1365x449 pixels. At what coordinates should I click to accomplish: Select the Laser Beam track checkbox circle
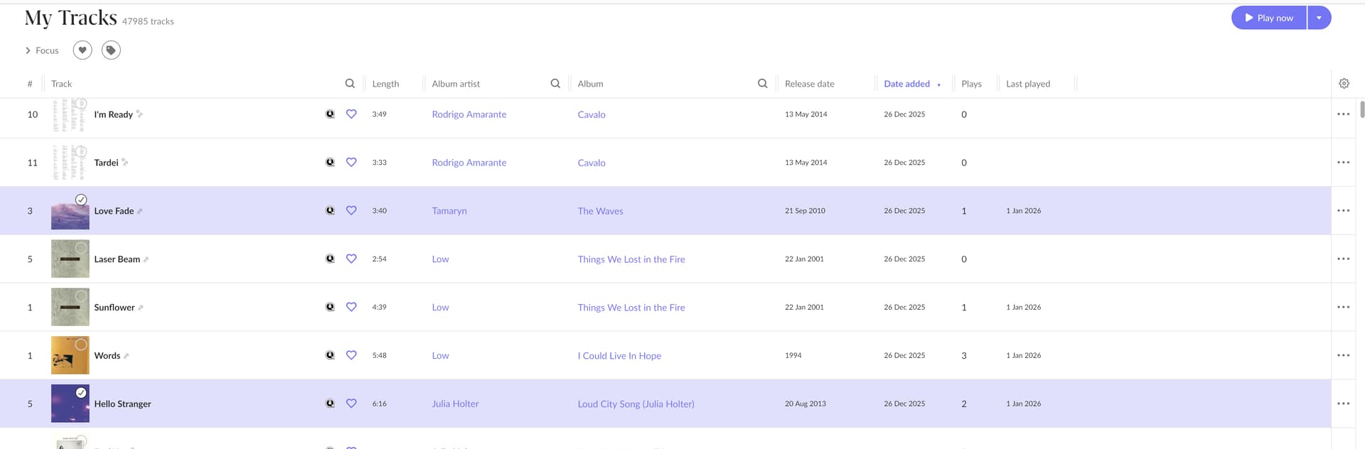(81, 248)
